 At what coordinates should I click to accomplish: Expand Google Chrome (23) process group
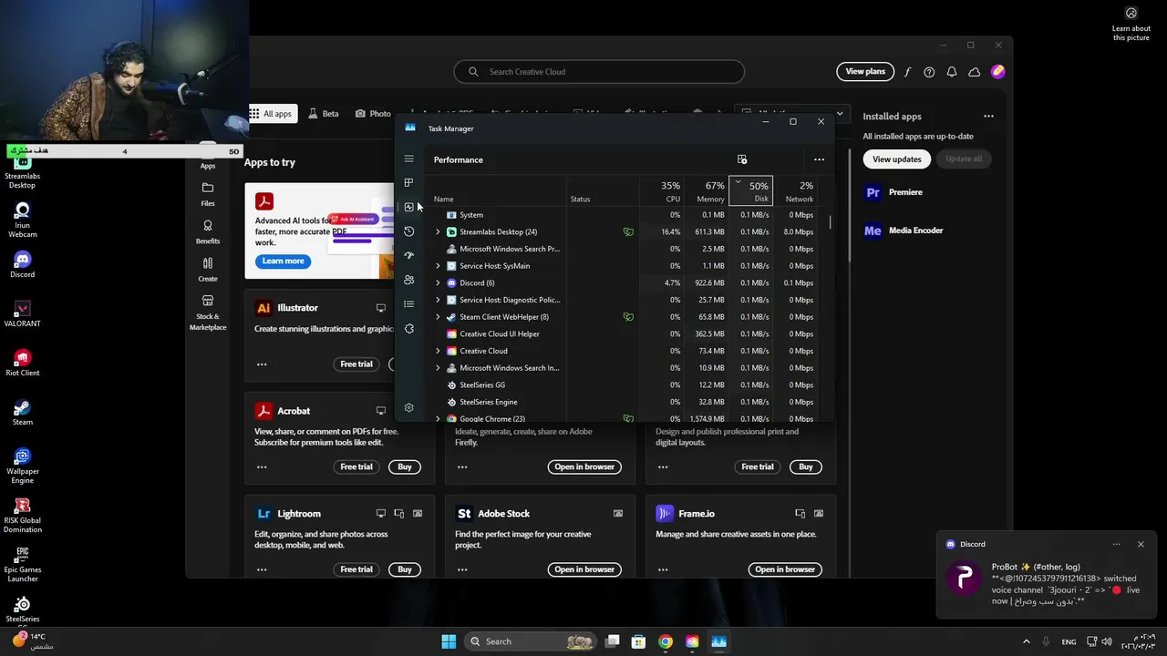point(438,419)
